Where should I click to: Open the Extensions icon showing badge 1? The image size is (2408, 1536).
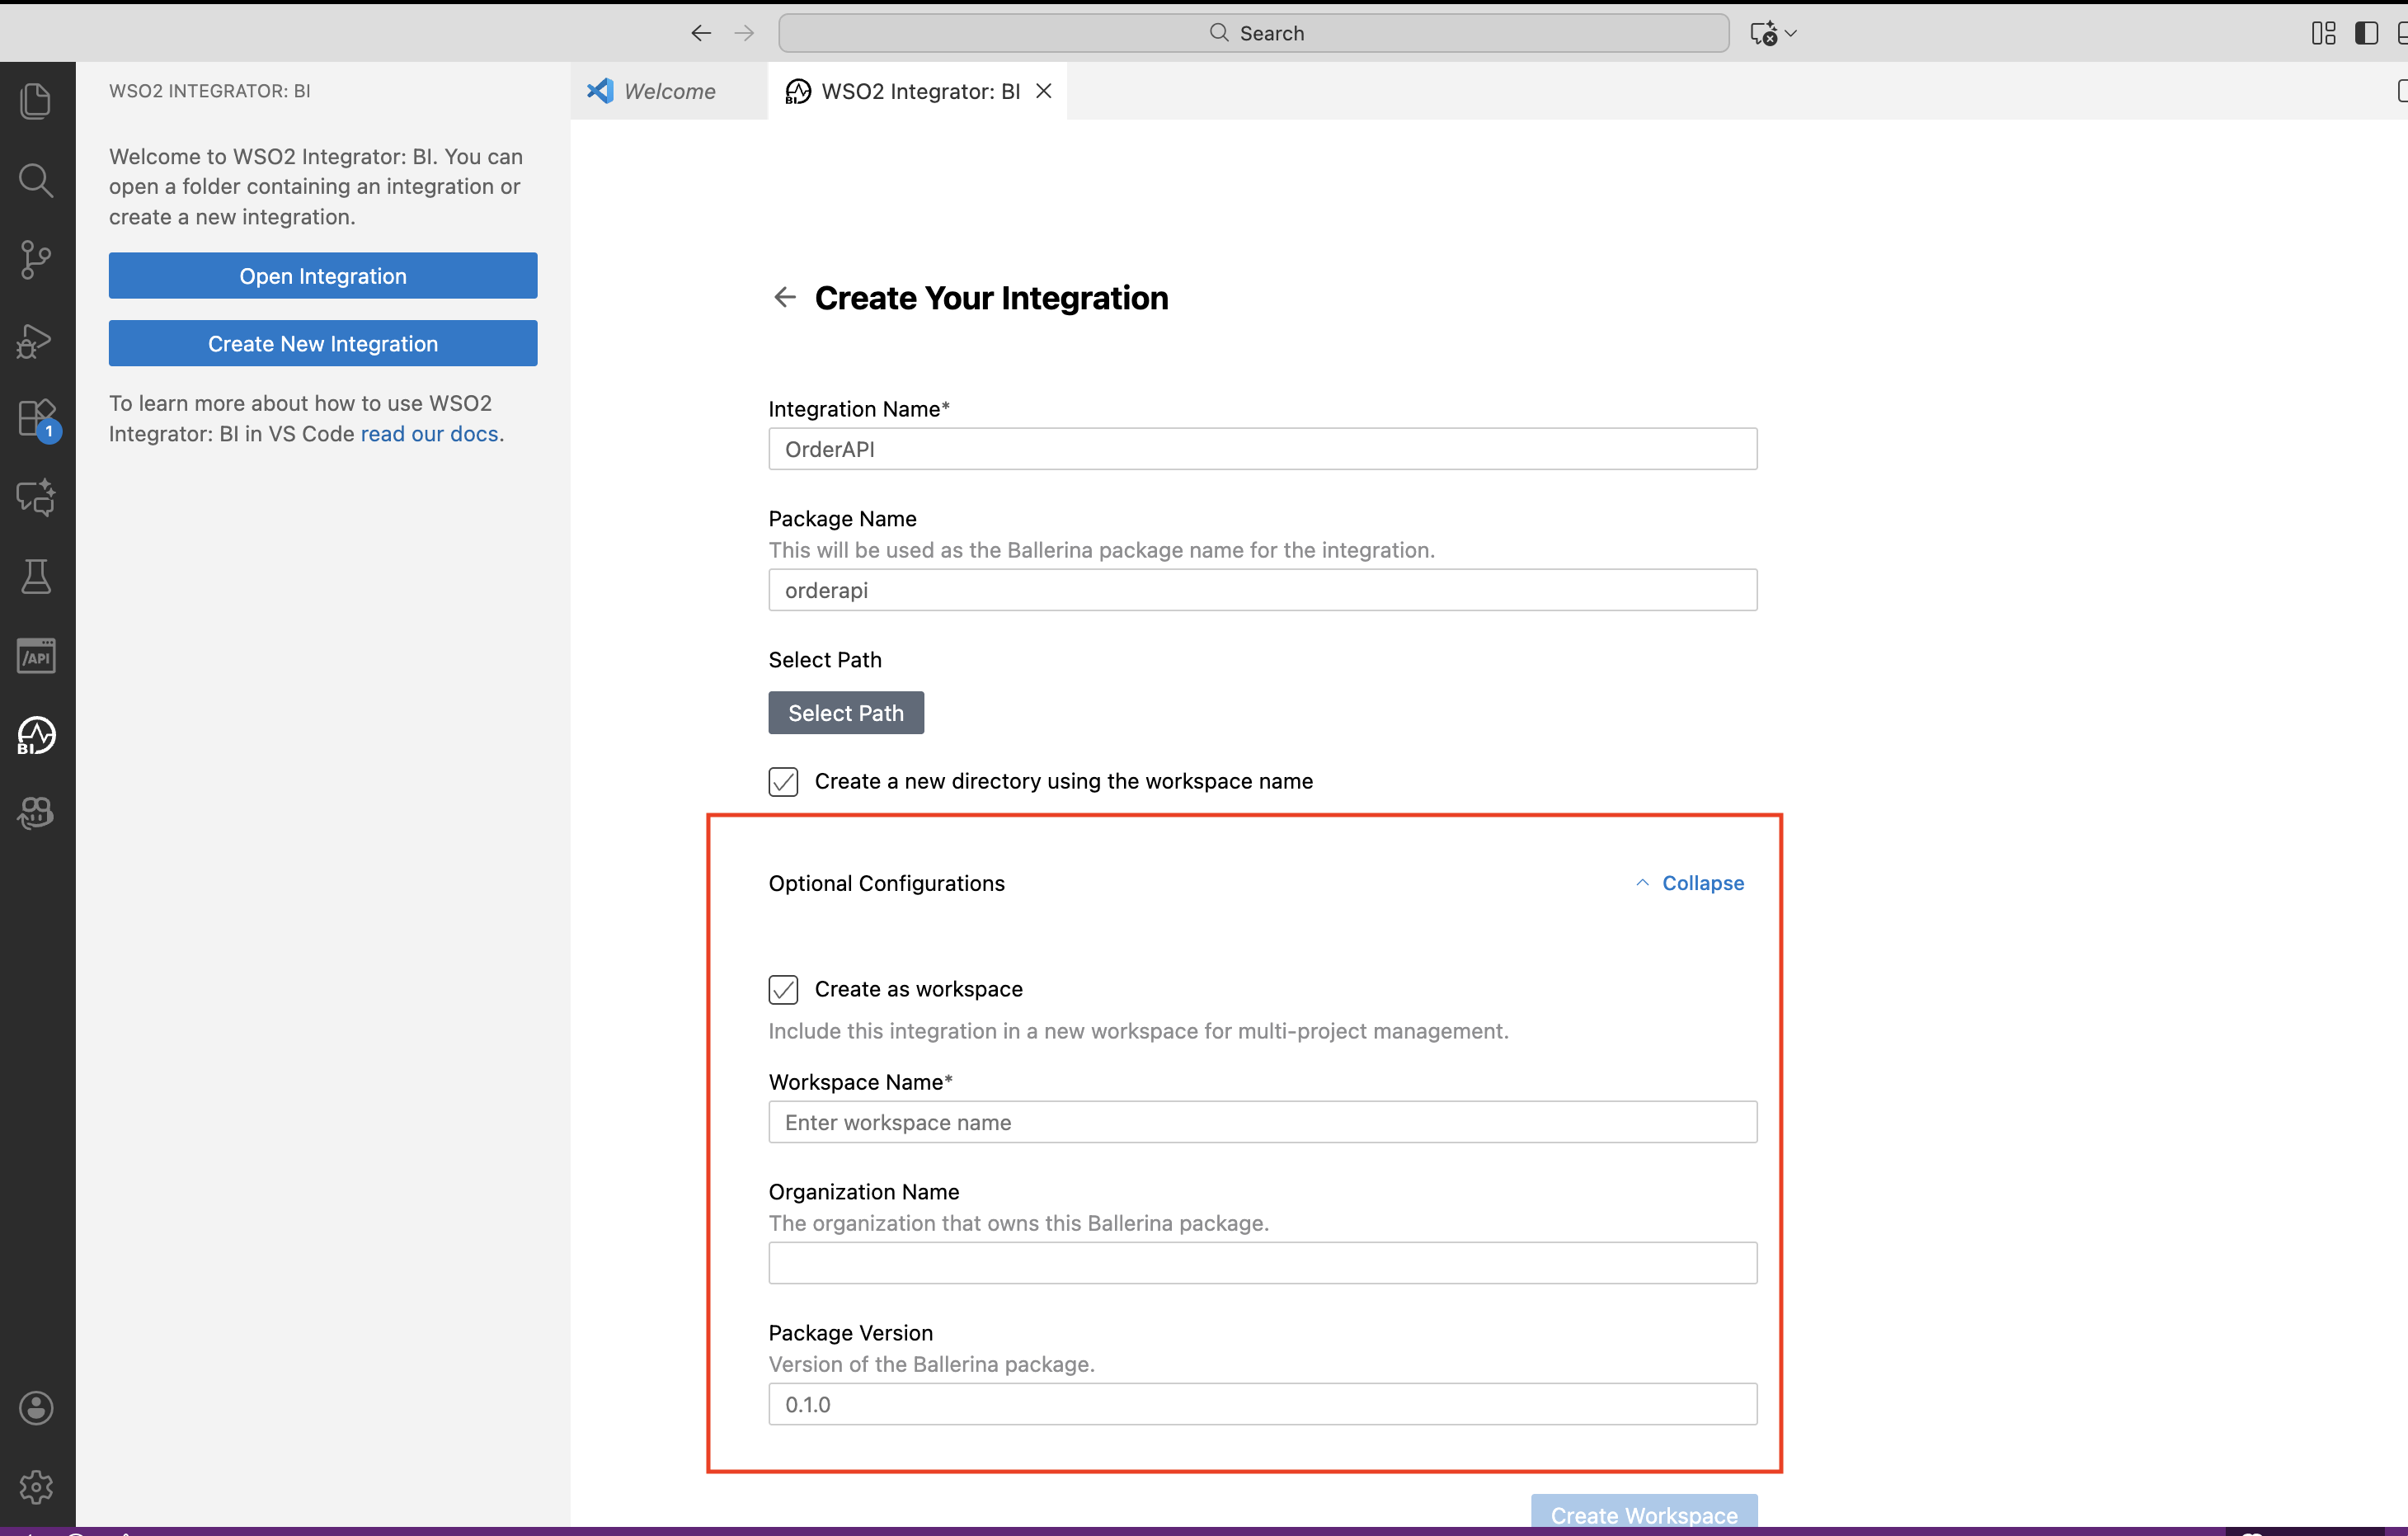pyautogui.click(x=37, y=419)
